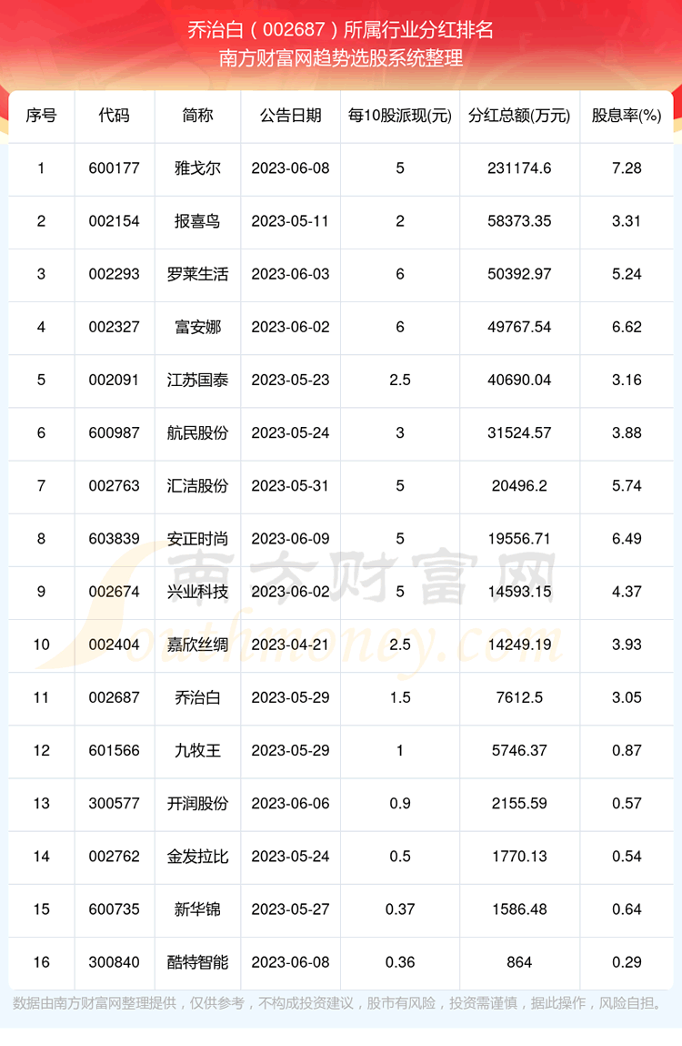The width and height of the screenshot is (682, 1046).
Task: Click the 公告日期 column header
Action: (x=290, y=116)
